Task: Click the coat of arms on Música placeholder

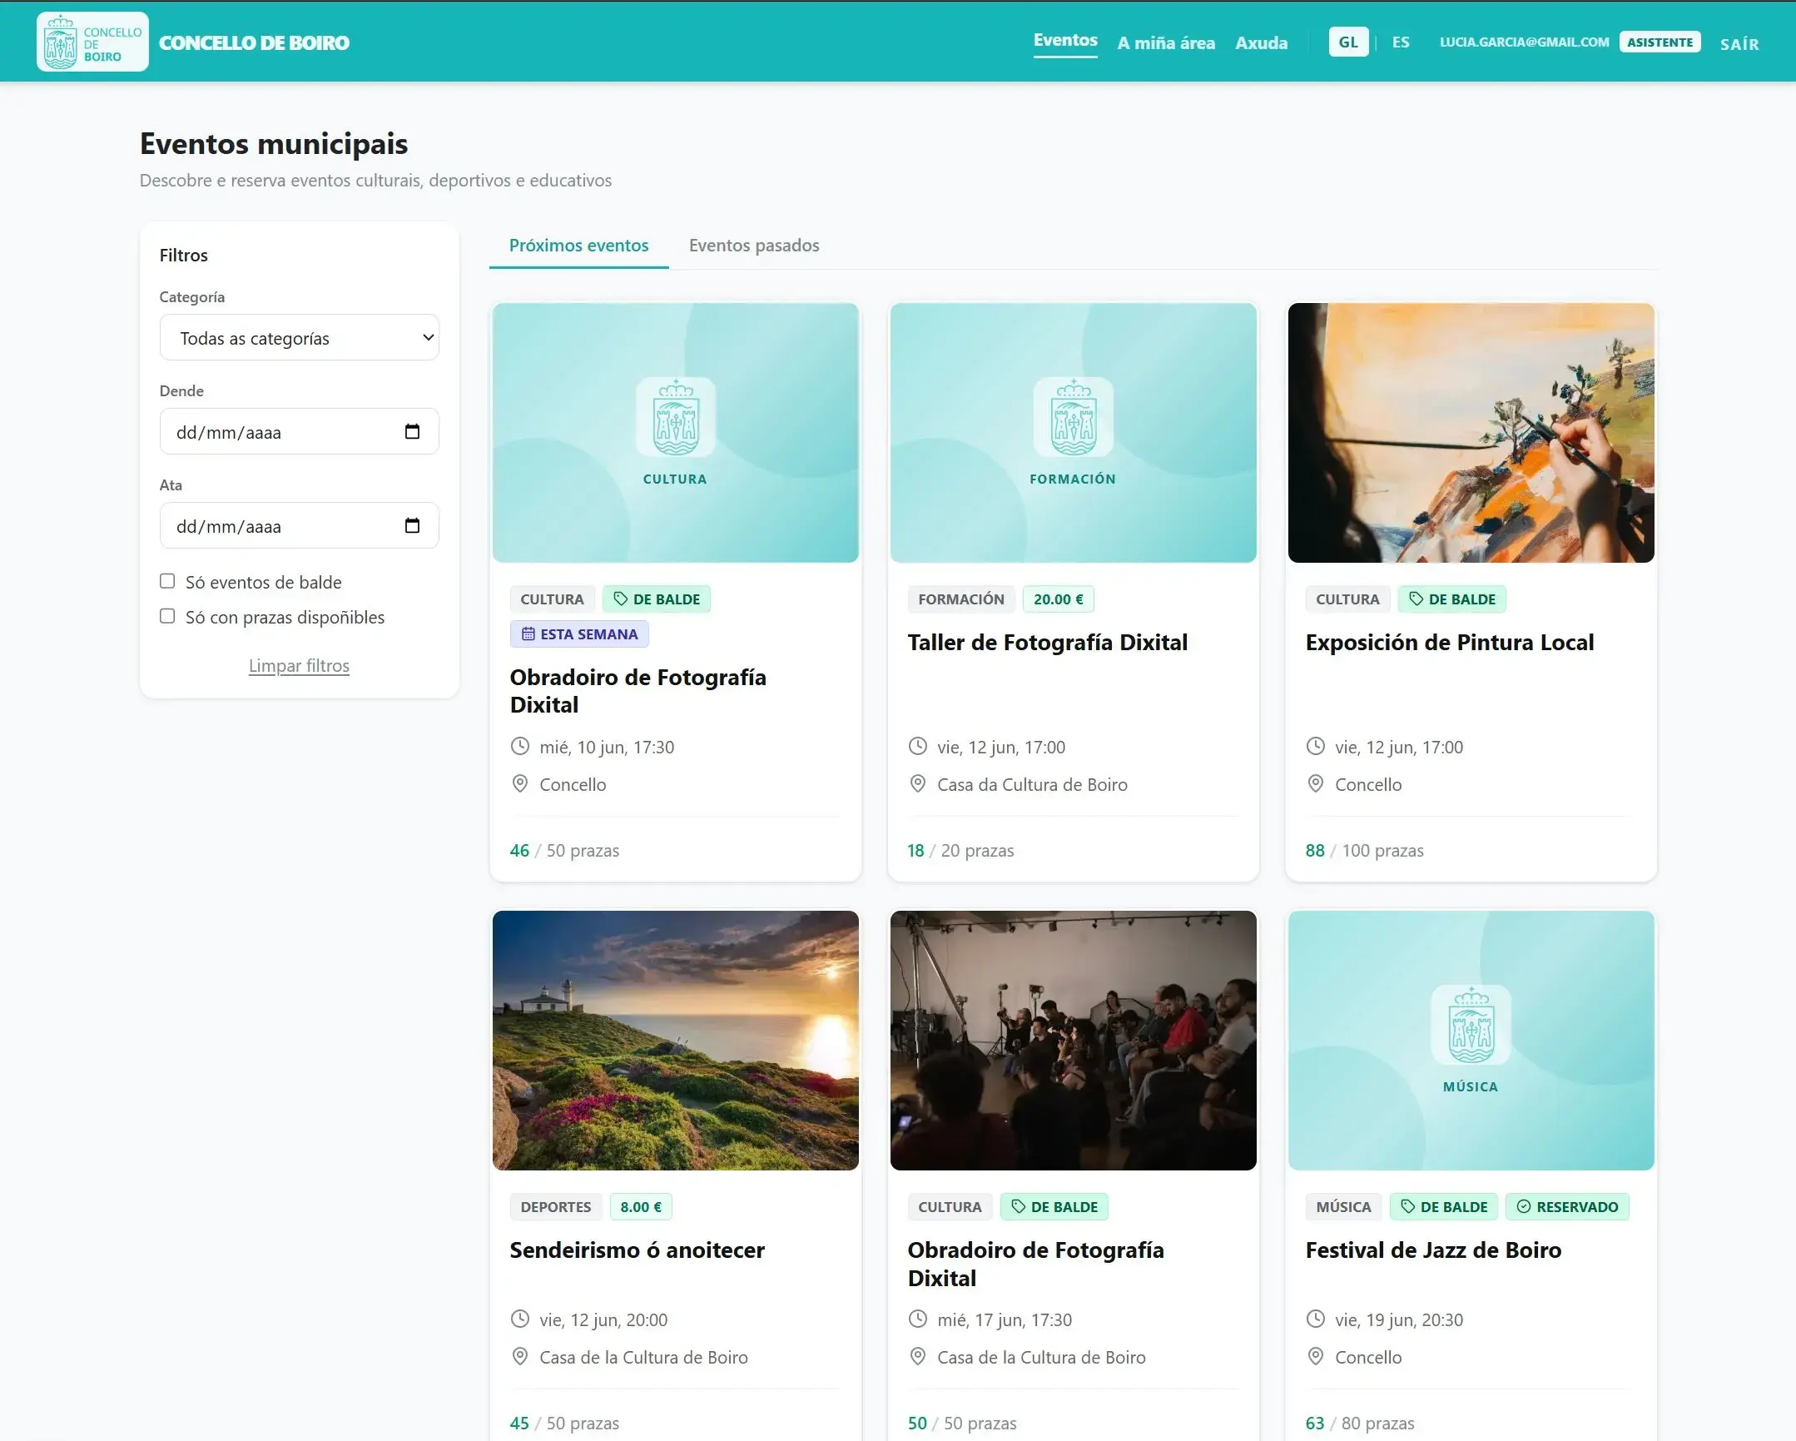Action: [1471, 1024]
